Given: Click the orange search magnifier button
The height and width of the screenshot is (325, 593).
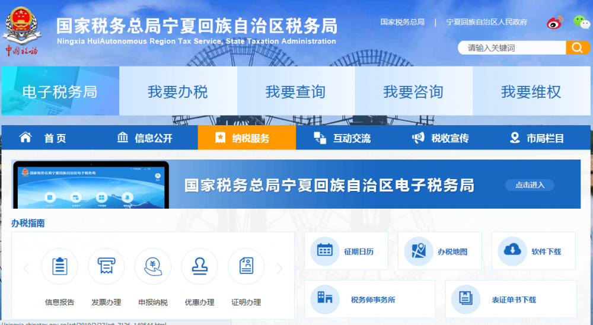Looking at the screenshot, I should tap(577, 47).
